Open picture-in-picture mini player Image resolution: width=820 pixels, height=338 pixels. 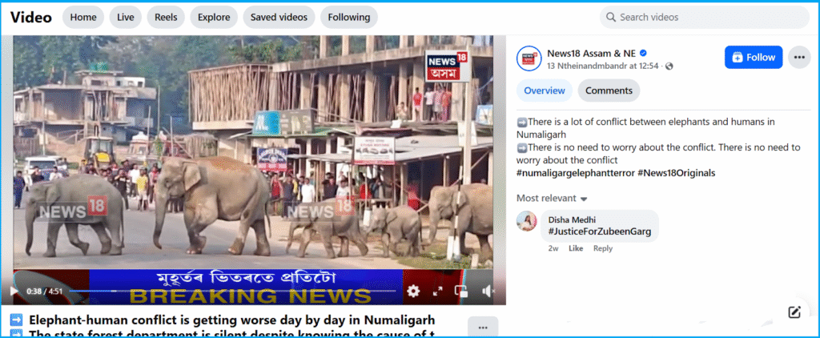coord(463,292)
